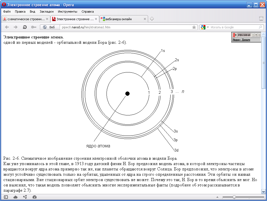Close the 'схематическое строени...' tab

(47, 19)
